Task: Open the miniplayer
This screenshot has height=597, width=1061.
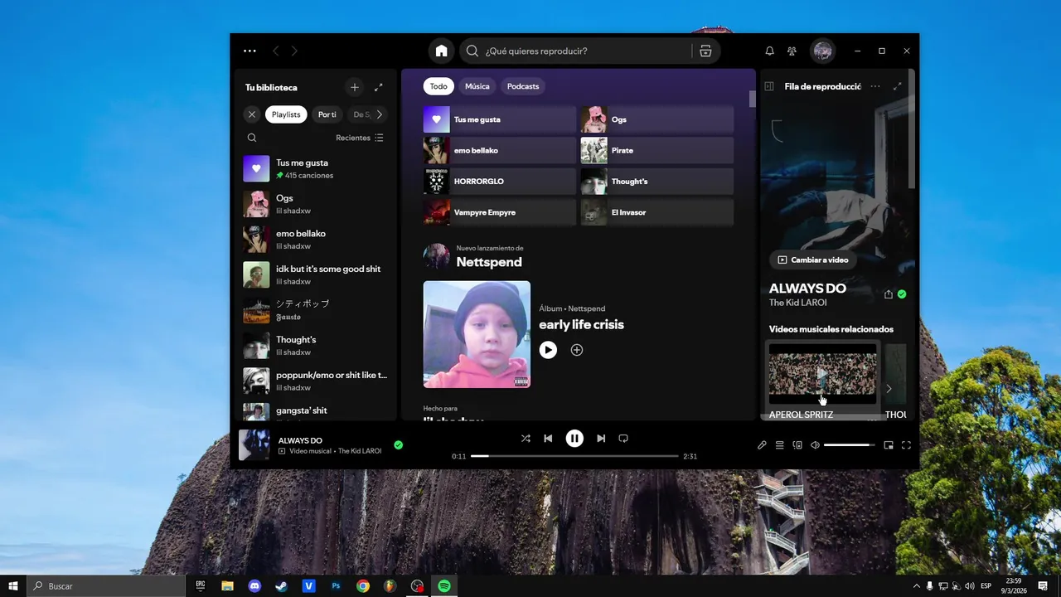Action: 889,445
